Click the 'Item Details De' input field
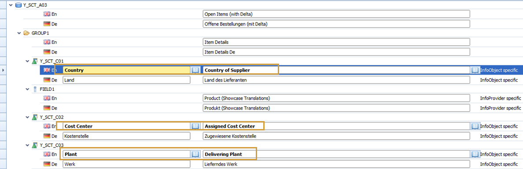The width and height of the screenshot is (523, 169). point(336,52)
